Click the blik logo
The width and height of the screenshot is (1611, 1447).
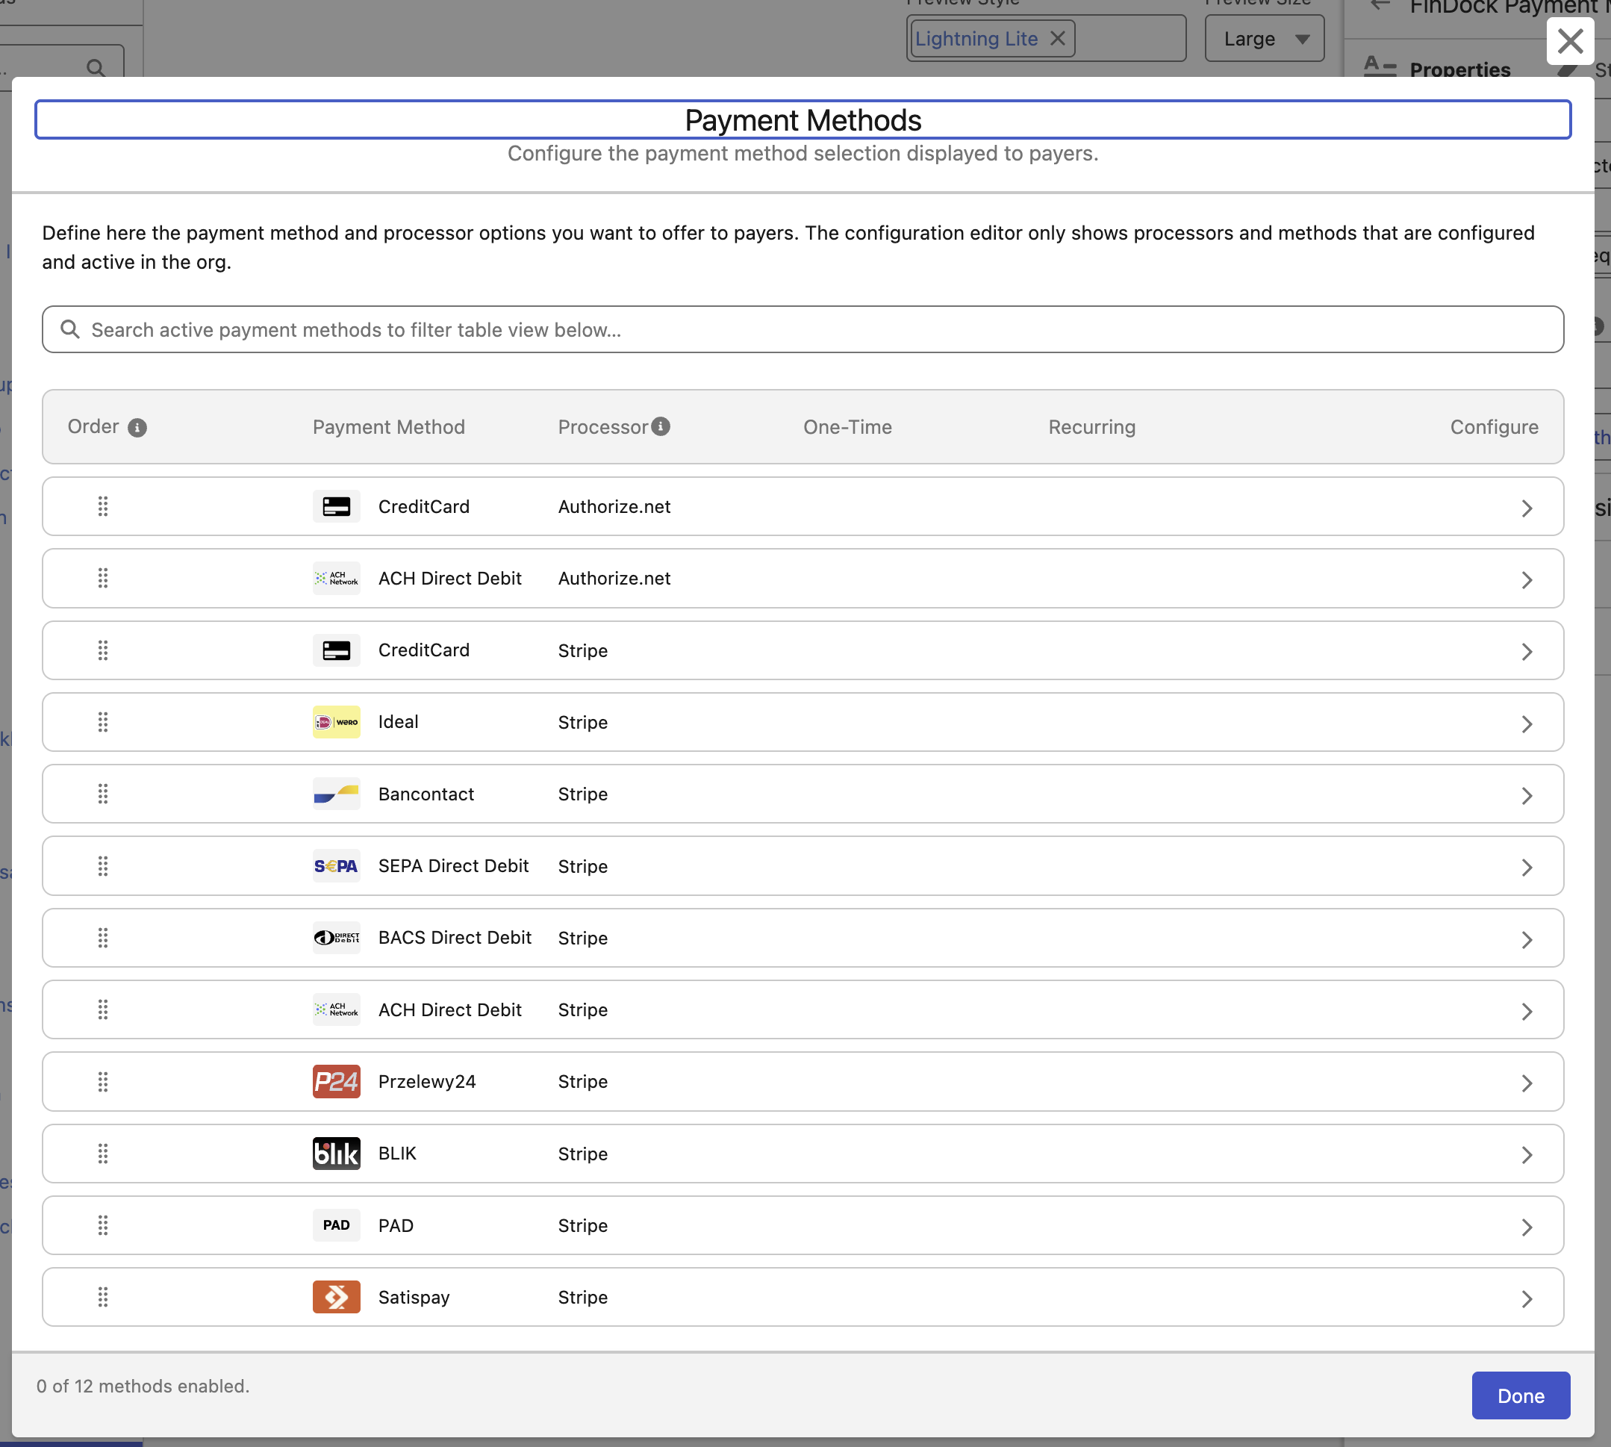pos(336,1154)
